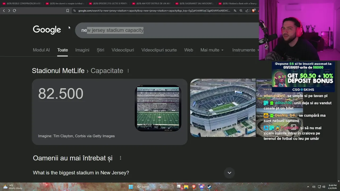
Task: Open the taskbar network/display tray icon
Action: (319, 187)
